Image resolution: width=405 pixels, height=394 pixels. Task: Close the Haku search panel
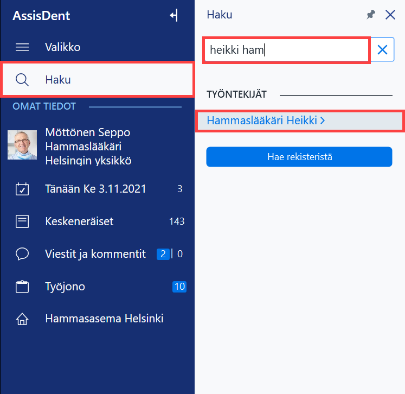pyautogui.click(x=390, y=15)
